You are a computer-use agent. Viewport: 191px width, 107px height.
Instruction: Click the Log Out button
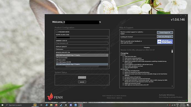coord(82,82)
